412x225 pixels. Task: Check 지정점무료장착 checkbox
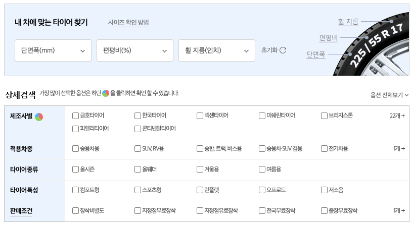pos(138,211)
